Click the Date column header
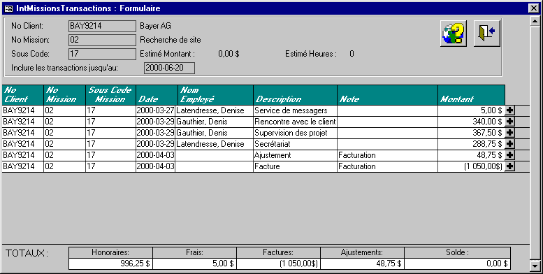The height and width of the screenshot is (274, 543). (157, 95)
